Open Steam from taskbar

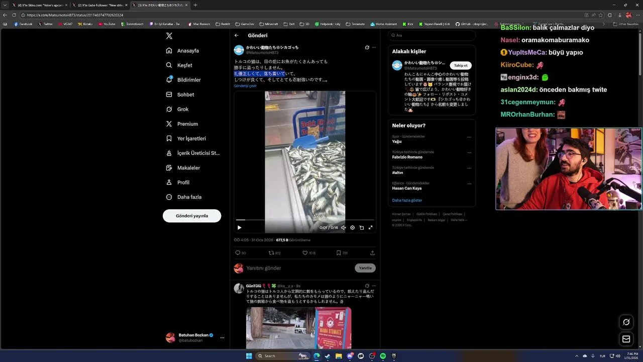tap(328, 356)
